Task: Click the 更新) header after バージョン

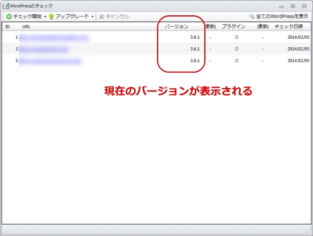Action: tap(211, 27)
